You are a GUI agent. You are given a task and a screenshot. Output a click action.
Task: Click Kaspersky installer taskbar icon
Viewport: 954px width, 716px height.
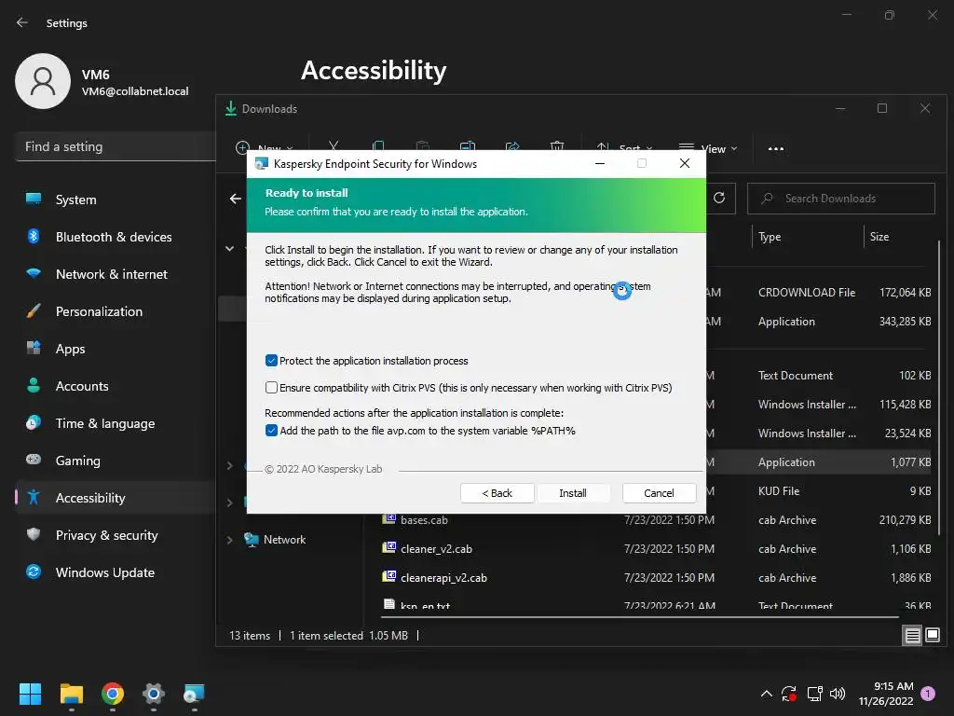(194, 694)
